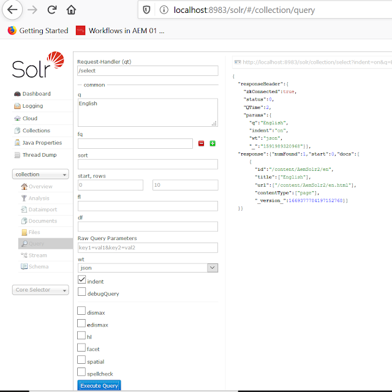392x392 pixels.
Task: Select the Query menu item
Action: pos(45,244)
